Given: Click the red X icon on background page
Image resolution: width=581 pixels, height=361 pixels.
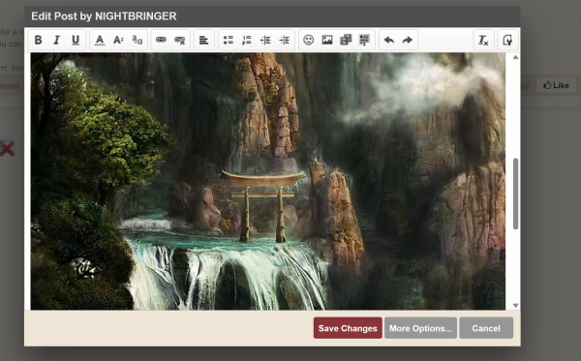Looking at the screenshot, I should [7, 148].
